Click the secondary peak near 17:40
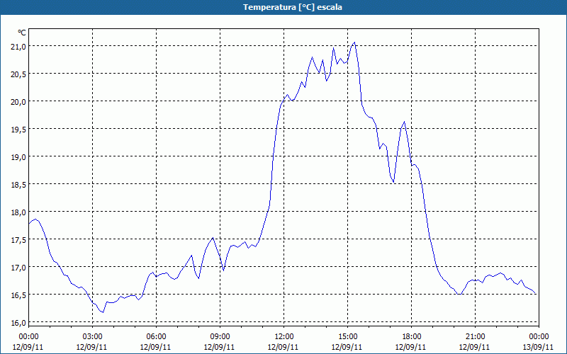567x354 pixels. pos(404,121)
